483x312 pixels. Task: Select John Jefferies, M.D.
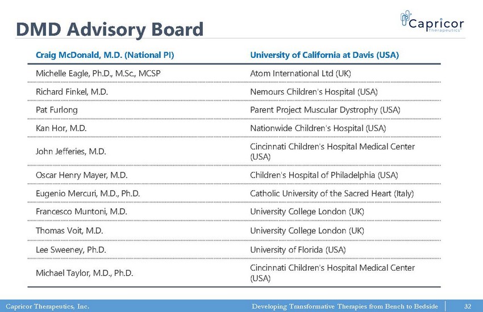pos(71,151)
